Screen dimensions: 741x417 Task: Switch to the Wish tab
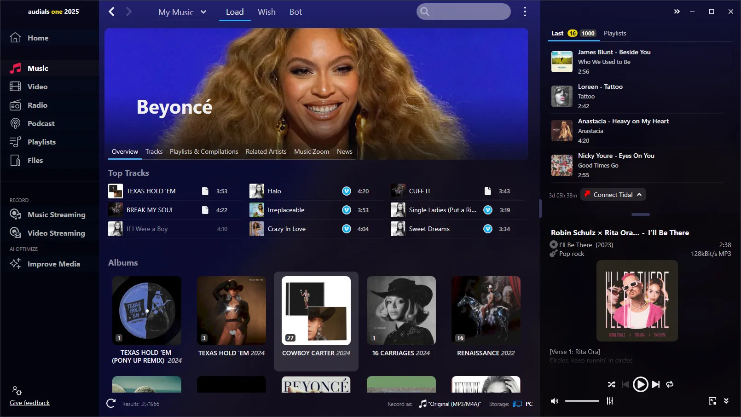pyautogui.click(x=266, y=12)
